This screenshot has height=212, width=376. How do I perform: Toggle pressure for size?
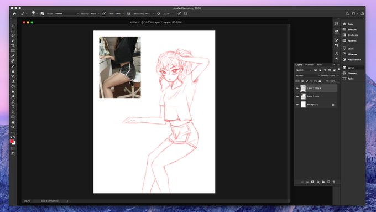coord(179,14)
